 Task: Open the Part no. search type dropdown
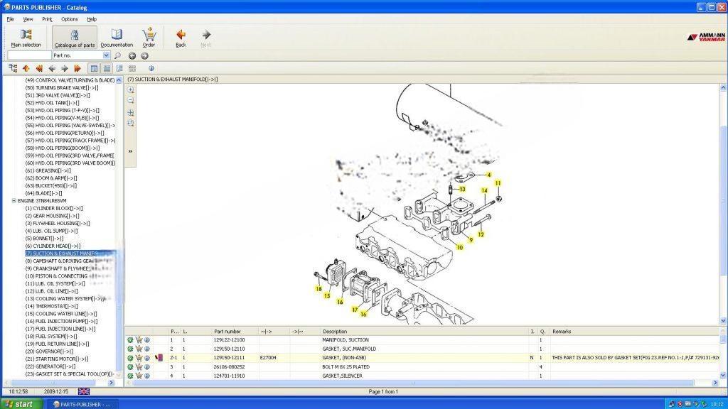pyautogui.click(x=107, y=55)
